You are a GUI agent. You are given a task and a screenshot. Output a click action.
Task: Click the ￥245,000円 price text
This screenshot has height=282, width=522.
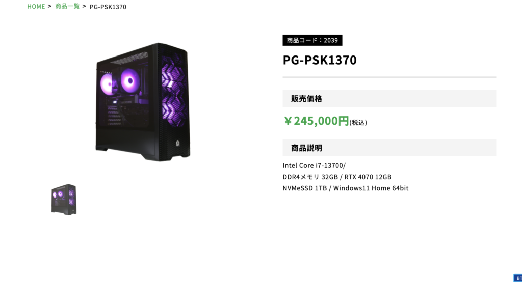tap(316, 121)
